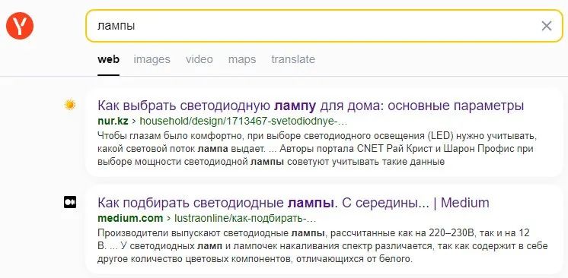Click the chevron separator after medium.com
The image size is (568, 278).
pos(168,219)
